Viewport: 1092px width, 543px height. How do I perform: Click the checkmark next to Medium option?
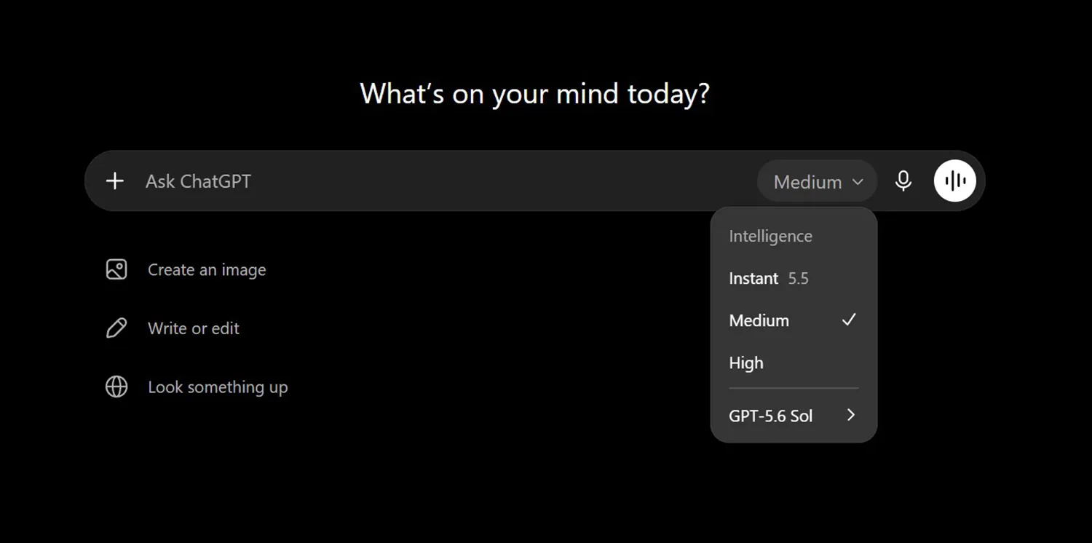point(849,320)
